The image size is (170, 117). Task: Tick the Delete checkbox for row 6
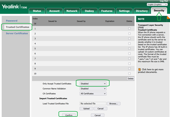pyautogui.click(x=129, y=53)
